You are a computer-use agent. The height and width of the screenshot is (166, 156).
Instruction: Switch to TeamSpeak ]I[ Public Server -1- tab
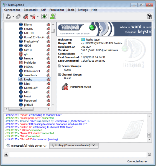pos(27,146)
